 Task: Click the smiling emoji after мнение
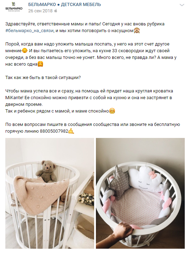tap(25, 51)
